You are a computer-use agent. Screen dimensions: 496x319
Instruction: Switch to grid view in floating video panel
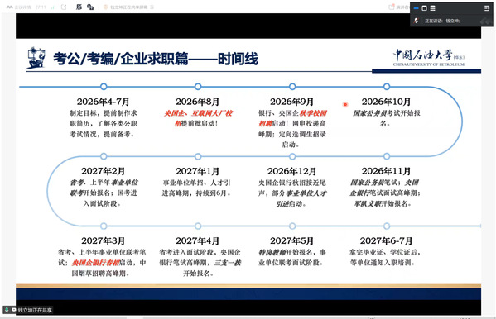pyautogui.click(x=425, y=8)
